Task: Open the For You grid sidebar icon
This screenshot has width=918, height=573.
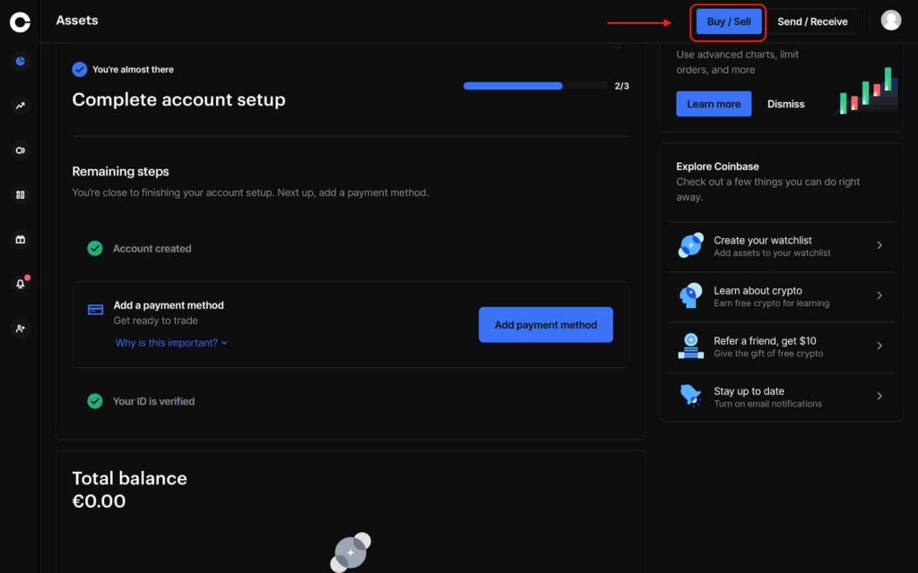Action: pos(21,194)
